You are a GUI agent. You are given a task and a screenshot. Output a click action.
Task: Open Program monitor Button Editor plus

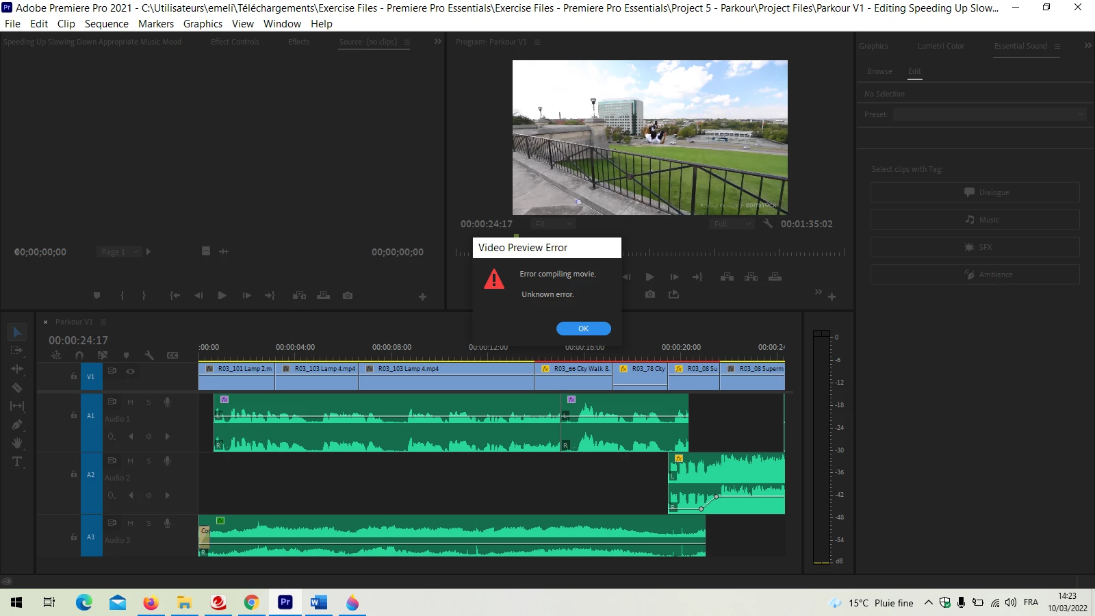pos(832,296)
